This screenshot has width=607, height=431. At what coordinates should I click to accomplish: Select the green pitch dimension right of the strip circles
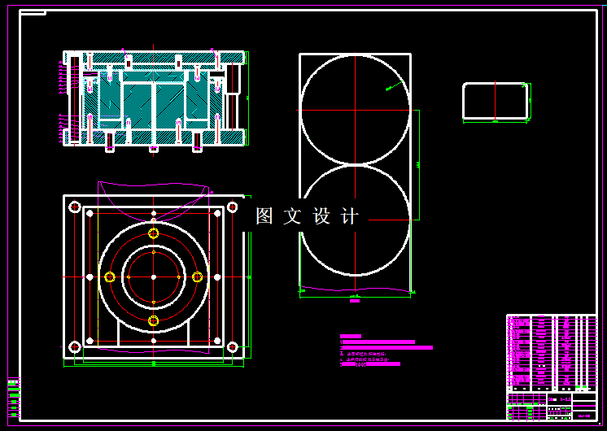417,165
